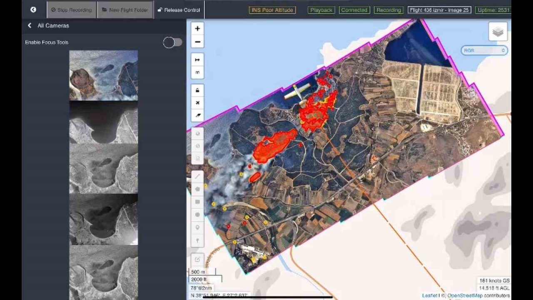Select the top color camera thumbnail

point(103,75)
